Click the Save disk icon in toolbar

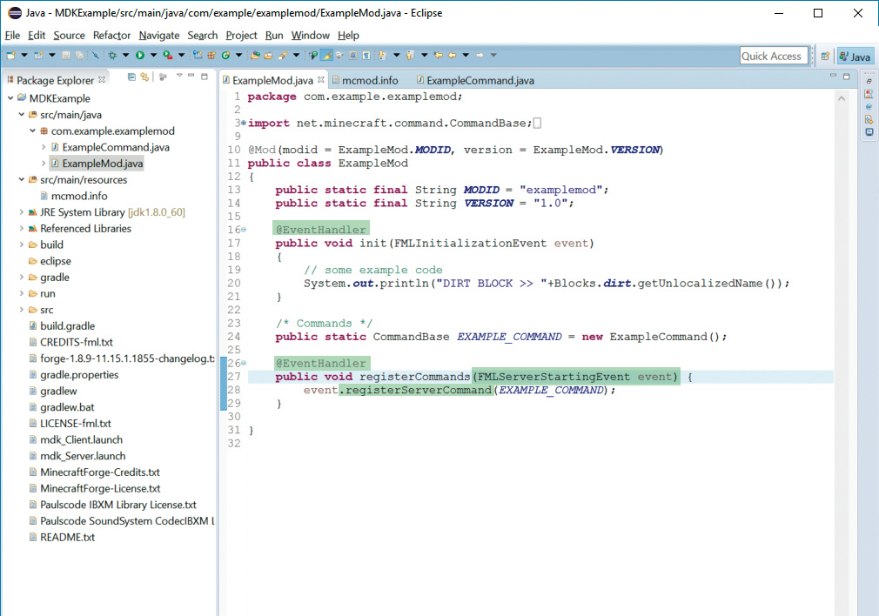(66, 56)
